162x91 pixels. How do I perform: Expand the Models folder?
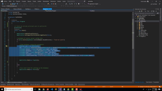tap(137, 26)
